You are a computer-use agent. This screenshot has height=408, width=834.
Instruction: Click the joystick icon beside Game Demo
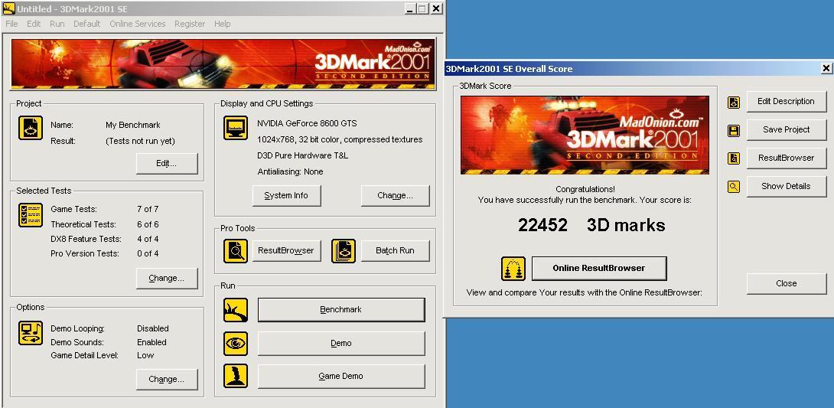tap(235, 377)
